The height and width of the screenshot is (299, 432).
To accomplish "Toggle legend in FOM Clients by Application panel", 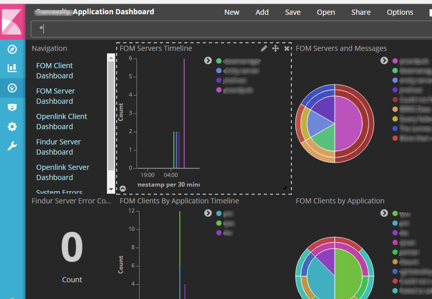I will [x=384, y=213].
